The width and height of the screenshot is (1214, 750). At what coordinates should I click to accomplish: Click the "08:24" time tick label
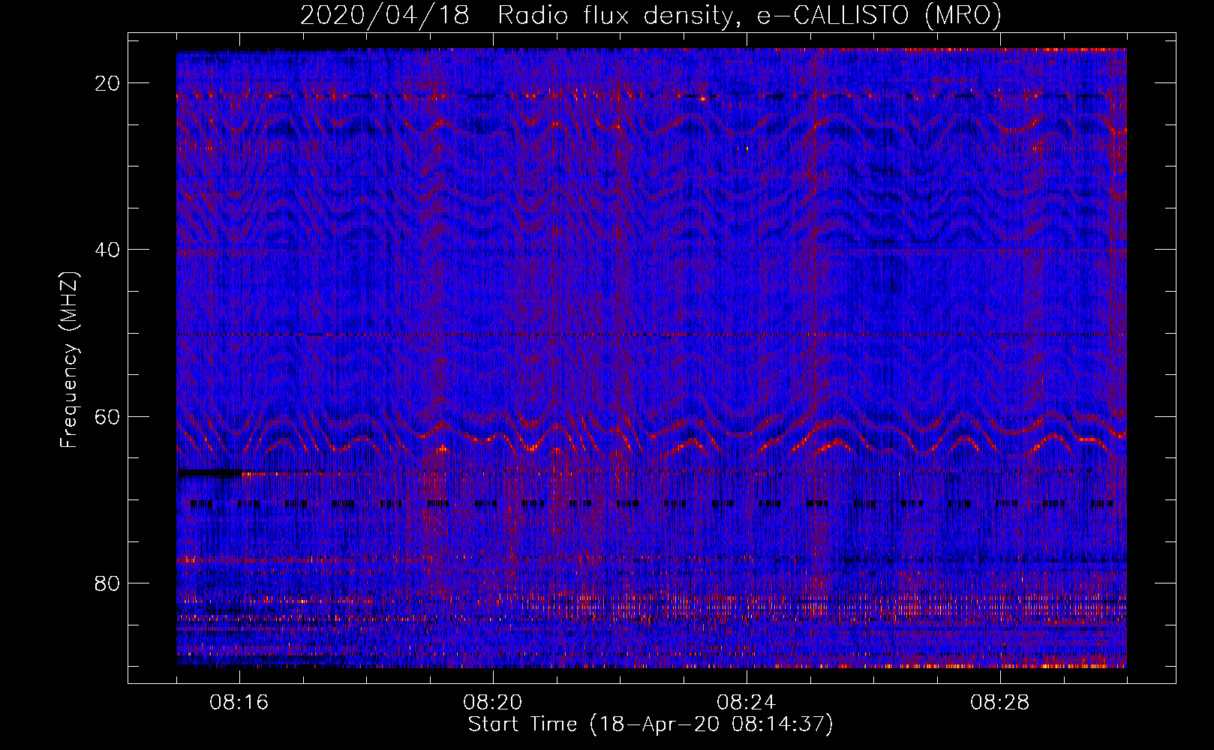tap(747, 703)
